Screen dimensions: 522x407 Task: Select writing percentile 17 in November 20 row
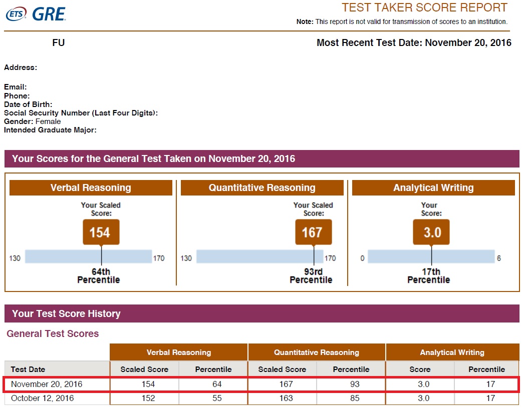(491, 384)
